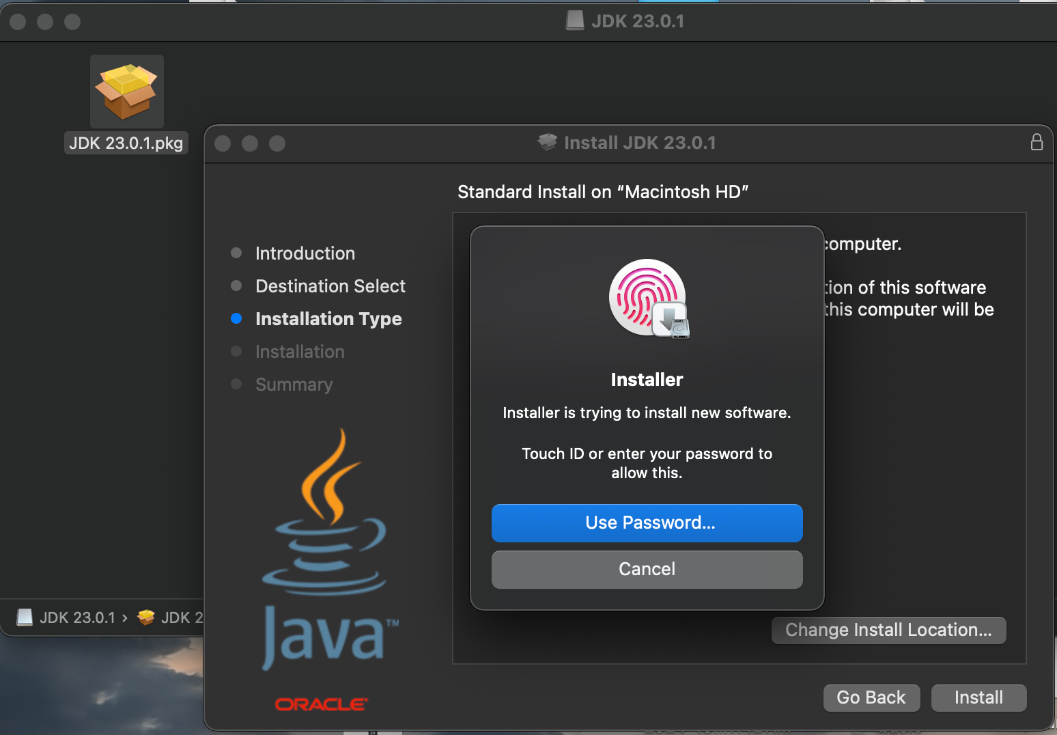This screenshot has width=1057, height=735.
Task: Close the JDK 23.0.1 Finder window
Action: pos(18,22)
